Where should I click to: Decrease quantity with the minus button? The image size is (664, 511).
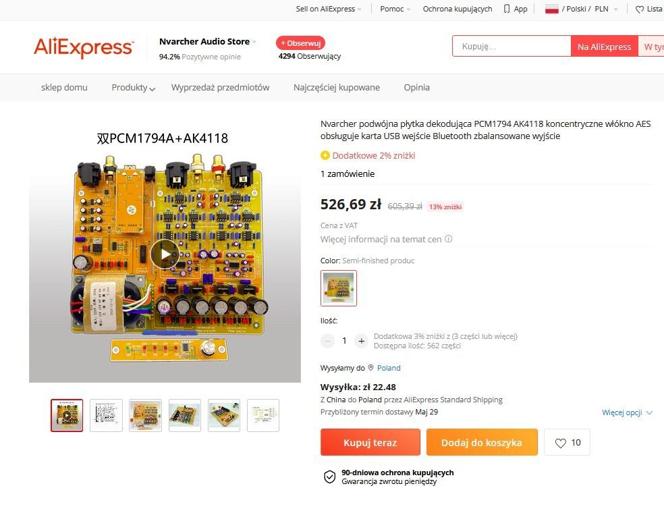(327, 341)
